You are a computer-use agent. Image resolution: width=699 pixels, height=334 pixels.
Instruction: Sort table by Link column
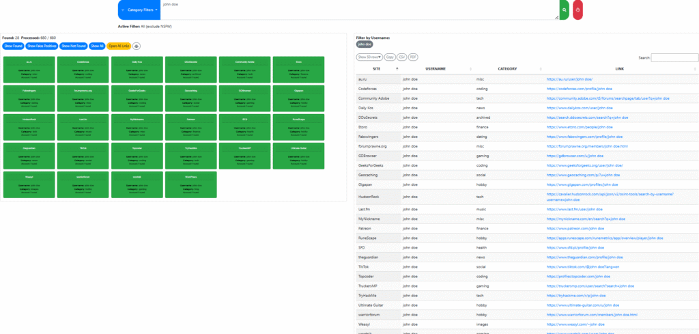pos(619,69)
